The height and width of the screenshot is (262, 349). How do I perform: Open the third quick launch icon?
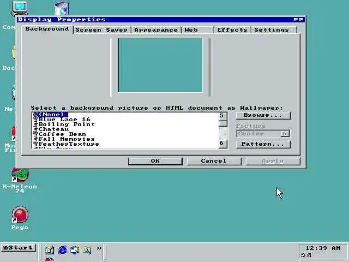[x=75, y=250]
